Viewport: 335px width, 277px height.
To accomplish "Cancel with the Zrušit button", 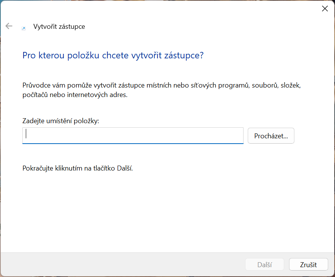I will (x=308, y=264).
